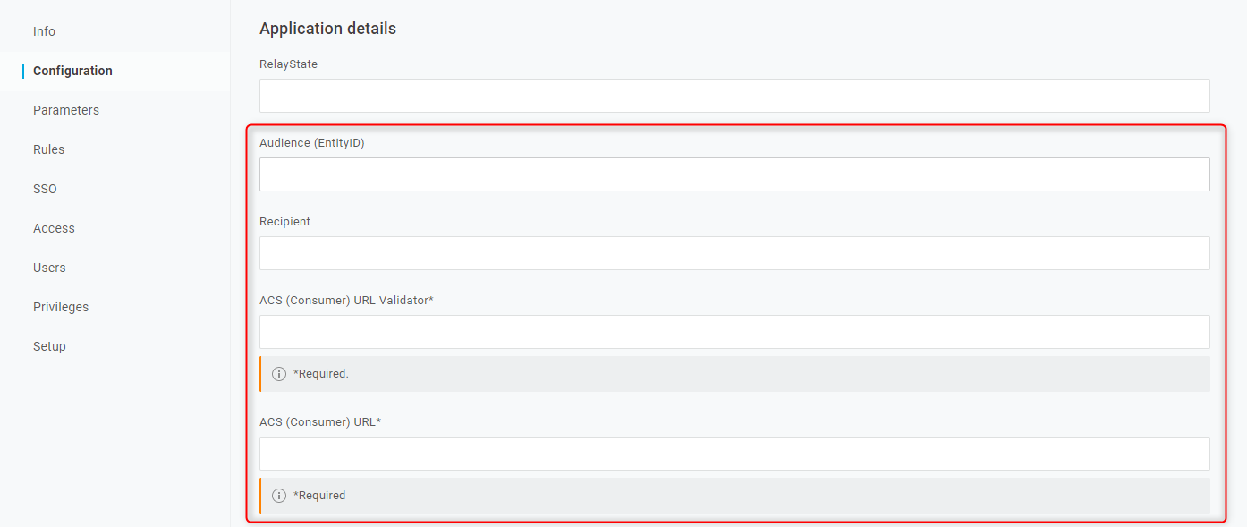Click the ACS (Consumer) URL Validator field
Image resolution: width=1247 pixels, height=527 pixels.
pyautogui.click(x=734, y=332)
